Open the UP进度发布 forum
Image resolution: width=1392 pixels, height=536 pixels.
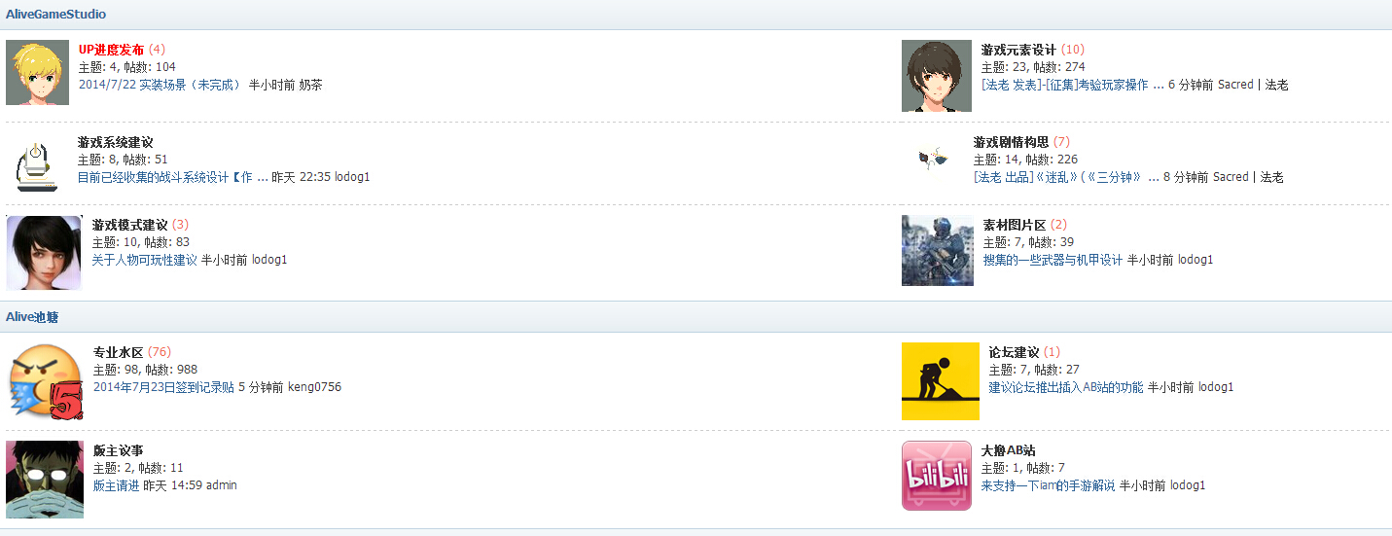coord(112,50)
